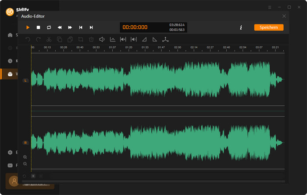Screen dimensions: 307x195
Task: Open the envelope graph tool
Action: (113, 39)
